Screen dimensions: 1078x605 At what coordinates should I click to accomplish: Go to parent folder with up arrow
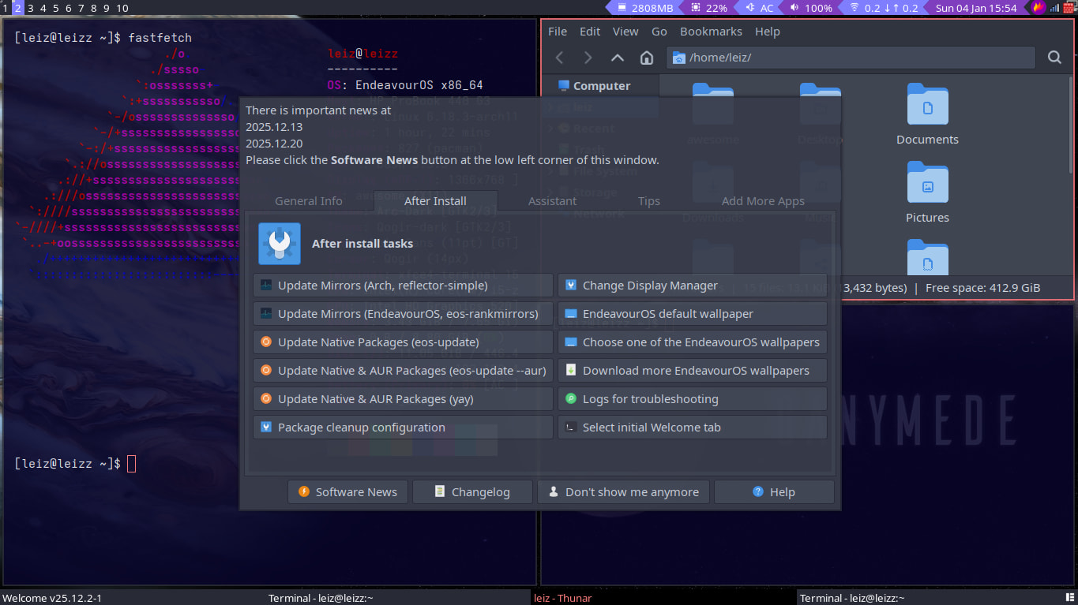[x=618, y=58]
